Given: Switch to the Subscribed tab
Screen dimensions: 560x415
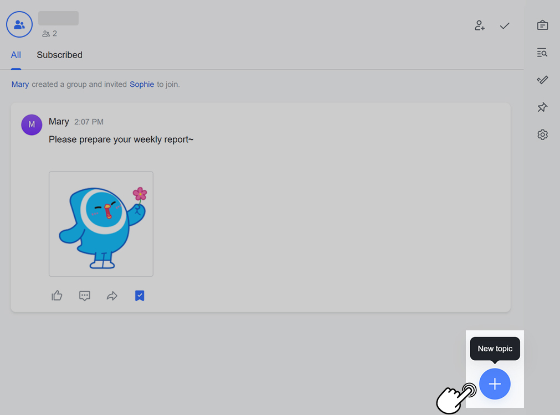Looking at the screenshot, I should coord(59,55).
